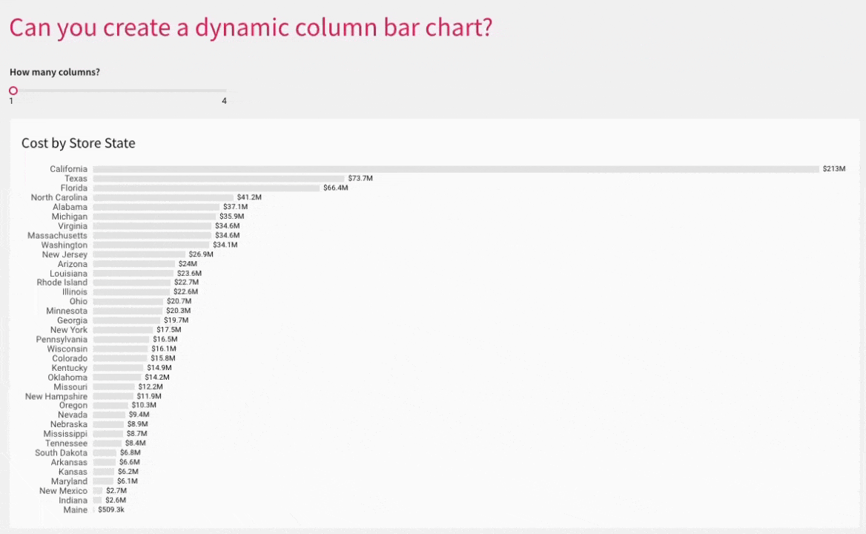Click the 'Cost by Store State' chart title
The height and width of the screenshot is (534, 866).
coord(78,143)
